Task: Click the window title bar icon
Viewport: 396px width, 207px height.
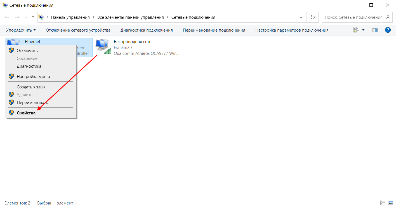Action: coord(5,5)
